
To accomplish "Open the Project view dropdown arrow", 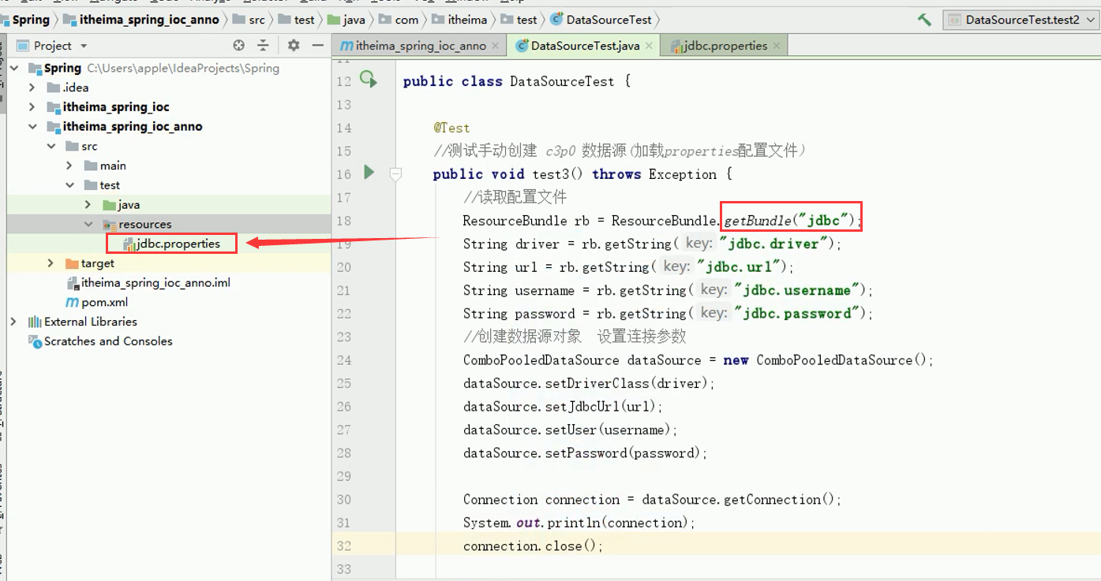I will 84,46.
